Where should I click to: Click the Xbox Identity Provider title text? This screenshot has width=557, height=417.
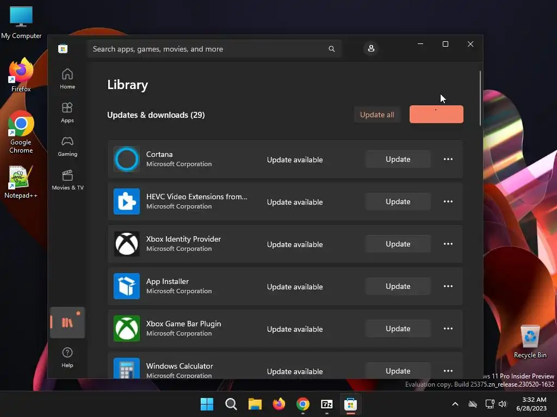[x=183, y=239]
